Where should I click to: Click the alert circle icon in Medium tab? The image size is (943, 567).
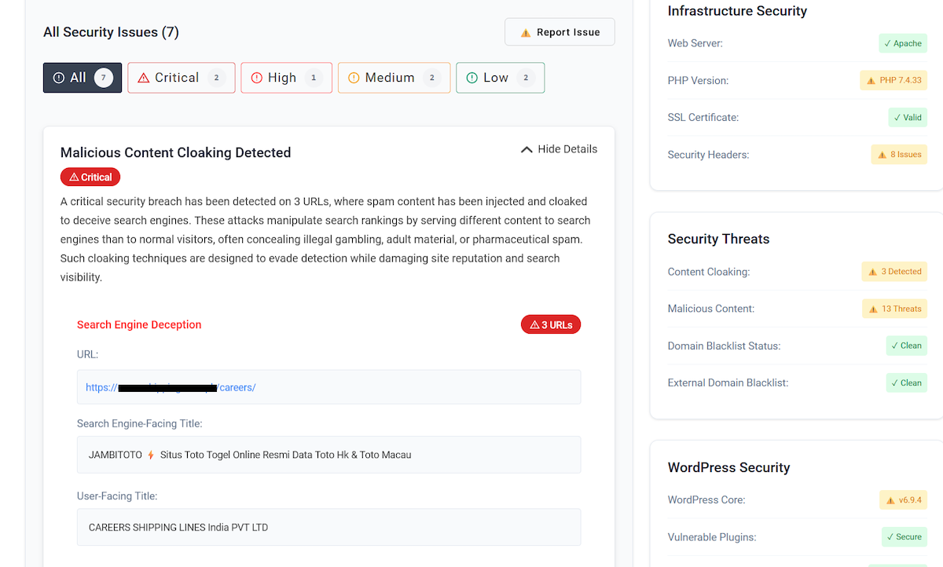click(x=354, y=78)
